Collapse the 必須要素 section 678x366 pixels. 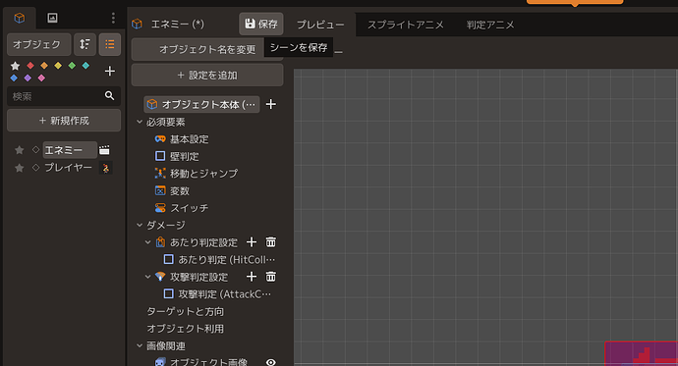140,122
